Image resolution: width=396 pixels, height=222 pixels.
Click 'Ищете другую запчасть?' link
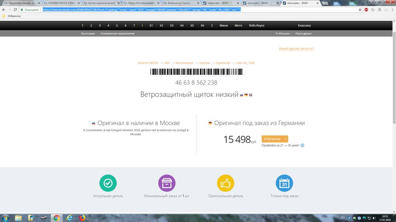[x=296, y=49]
